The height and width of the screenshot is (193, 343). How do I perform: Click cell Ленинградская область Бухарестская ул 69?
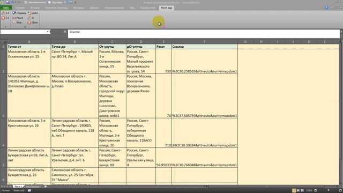29,158
